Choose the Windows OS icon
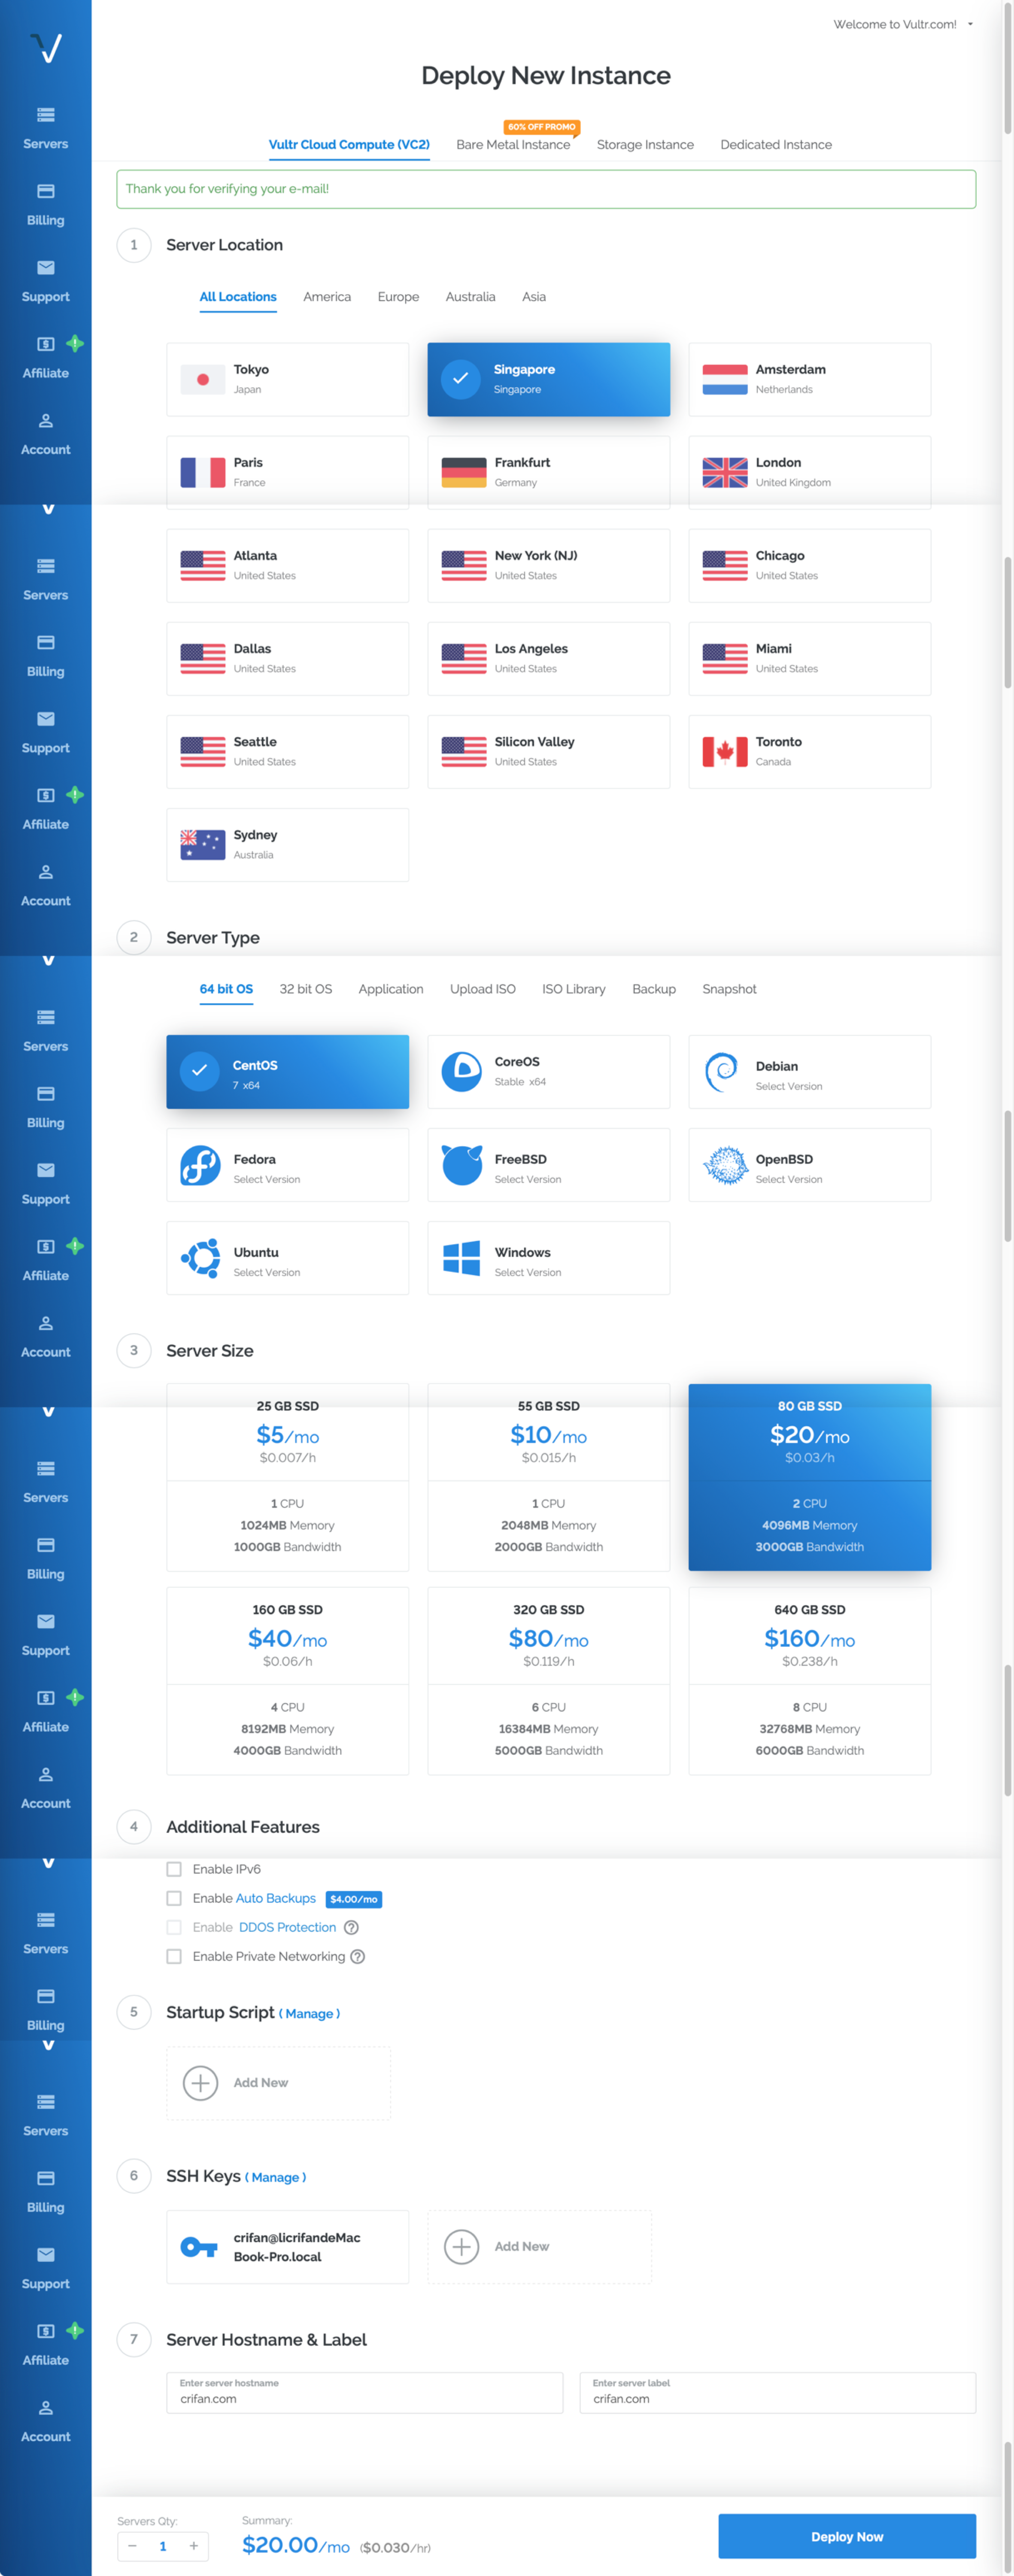Screen dimensions: 1014x2576 click(x=461, y=1258)
